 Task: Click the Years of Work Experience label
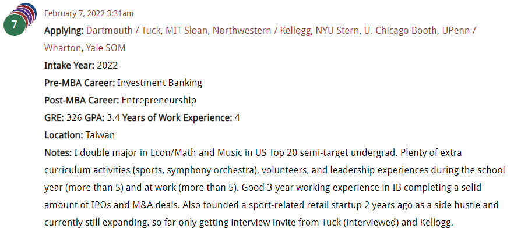pyautogui.click(x=177, y=117)
